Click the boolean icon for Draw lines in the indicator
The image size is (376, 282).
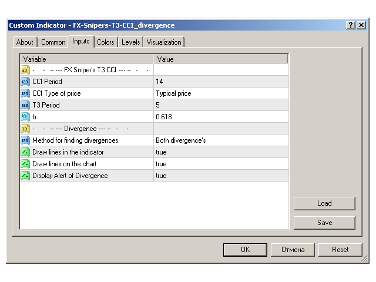pos(25,152)
